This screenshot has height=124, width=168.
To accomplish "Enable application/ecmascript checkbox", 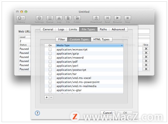I will pyautogui.click(x=50, y=49).
